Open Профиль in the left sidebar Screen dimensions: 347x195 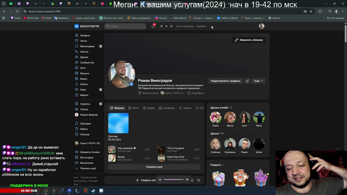coord(85,35)
